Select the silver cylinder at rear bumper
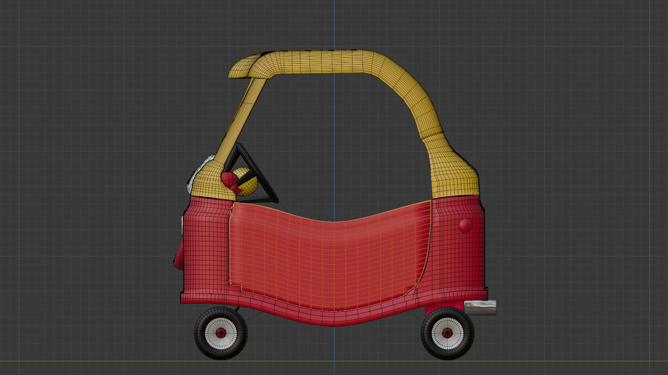668x375 pixels. click(x=480, y=308)
